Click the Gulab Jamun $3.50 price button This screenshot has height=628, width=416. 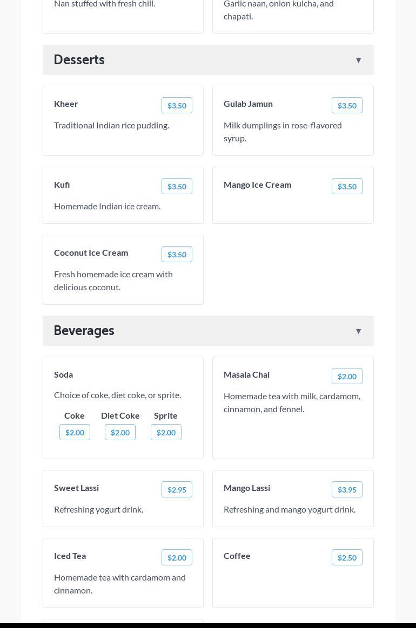(347, 106)
